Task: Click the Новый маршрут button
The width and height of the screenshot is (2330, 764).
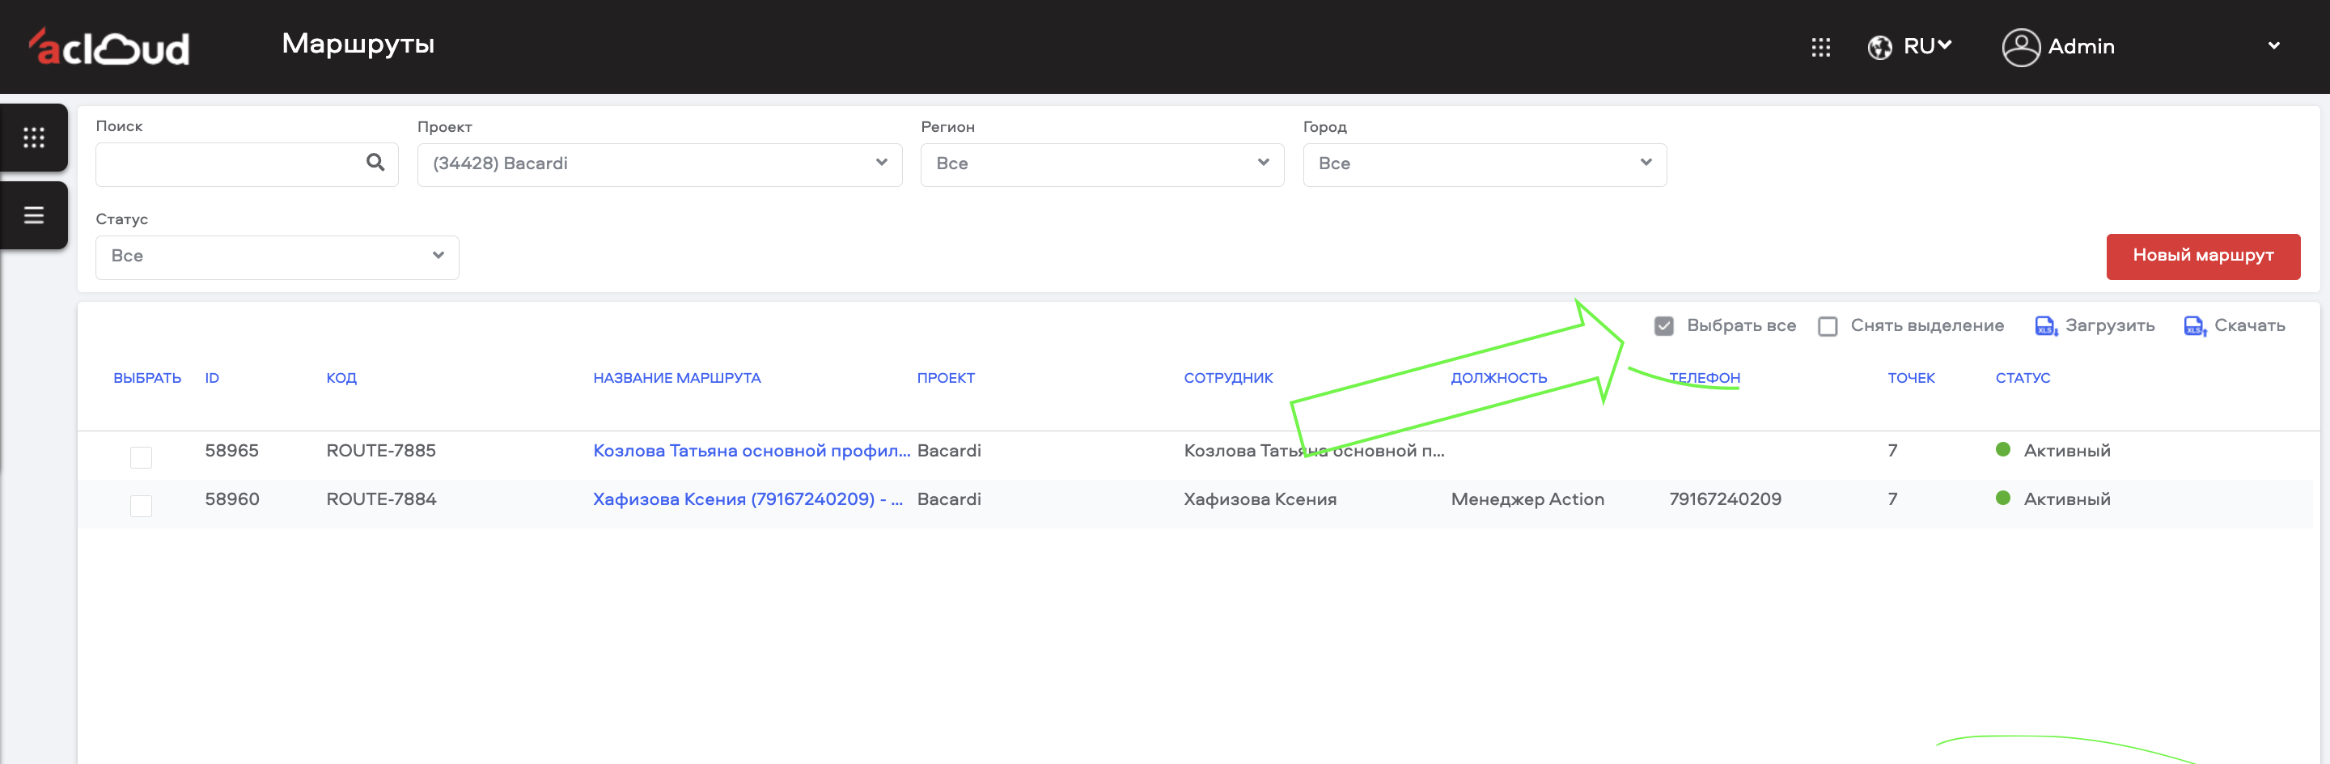Action: [2202, 257]
